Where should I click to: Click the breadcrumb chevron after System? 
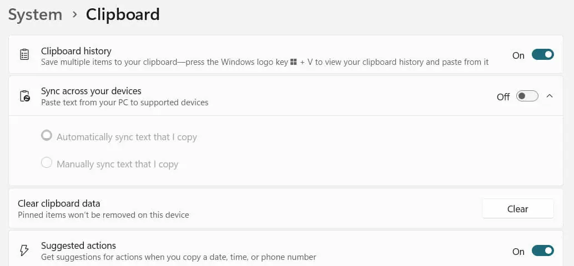coord(75,14)
